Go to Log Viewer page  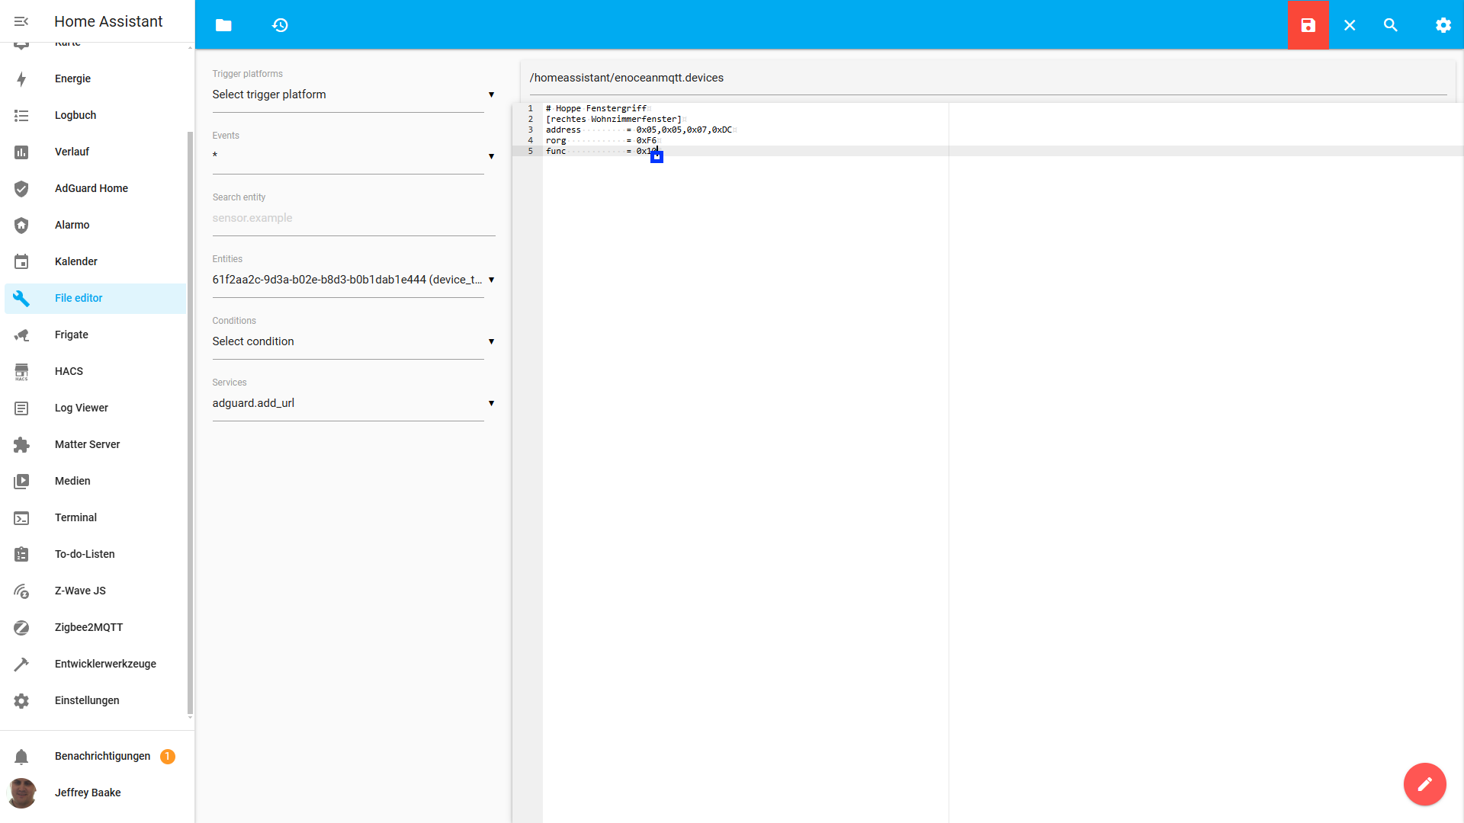click(x=95, y=408)
